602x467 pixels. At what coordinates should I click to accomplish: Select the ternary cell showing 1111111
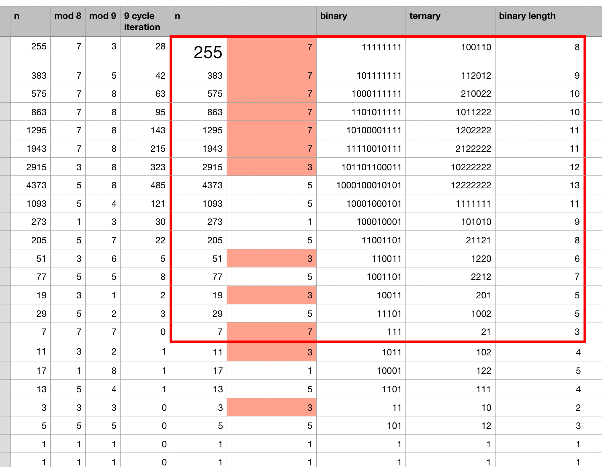click(x=450, y=204)
